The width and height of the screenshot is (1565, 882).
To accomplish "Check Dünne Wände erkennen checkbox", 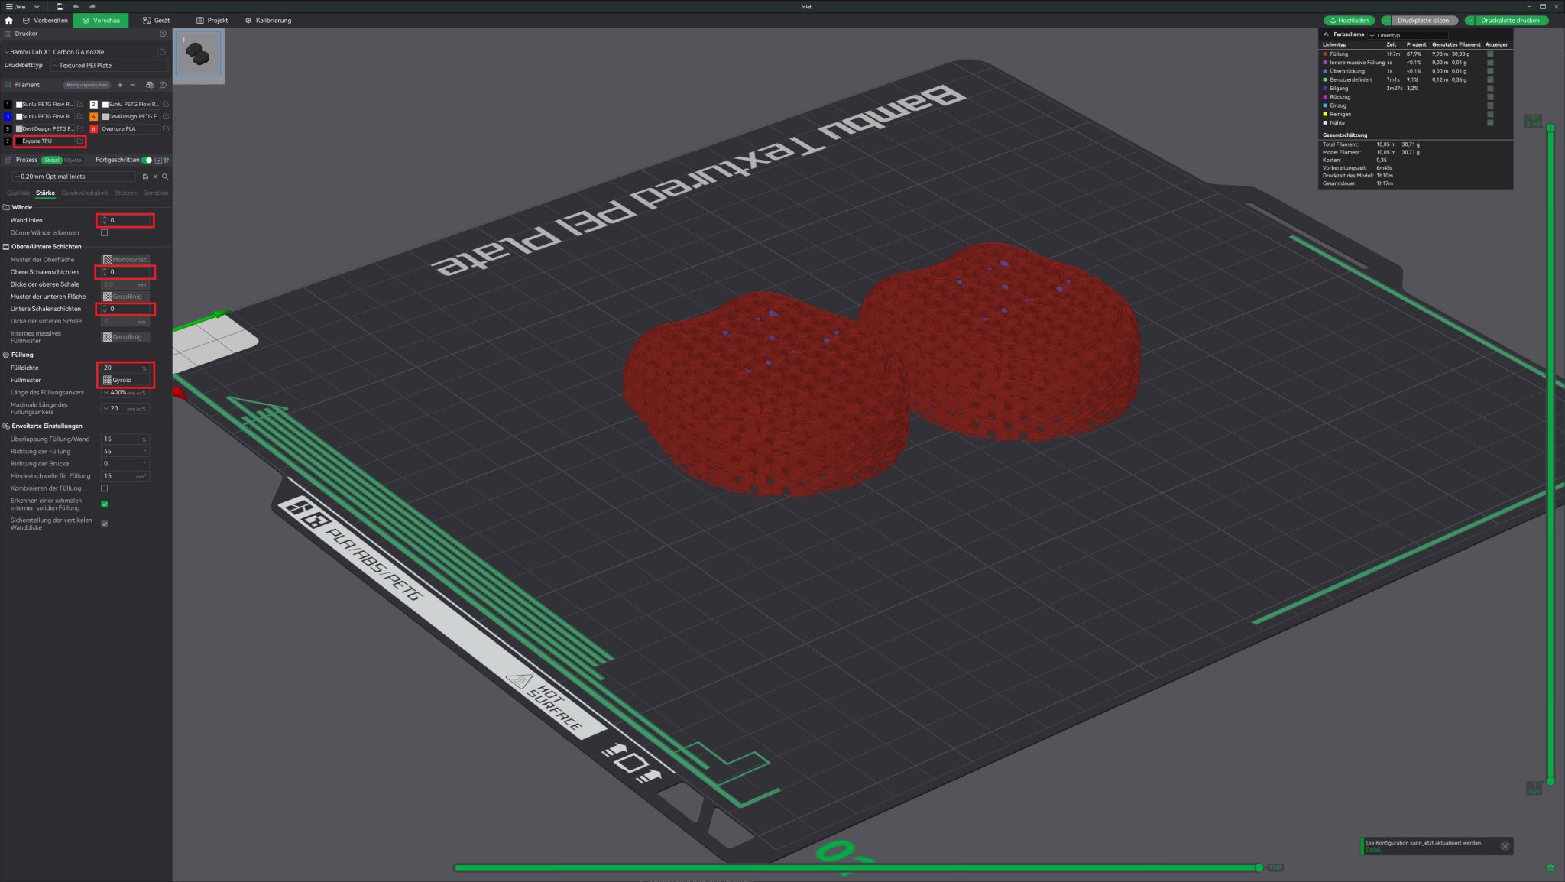I will tap(105, 232).
